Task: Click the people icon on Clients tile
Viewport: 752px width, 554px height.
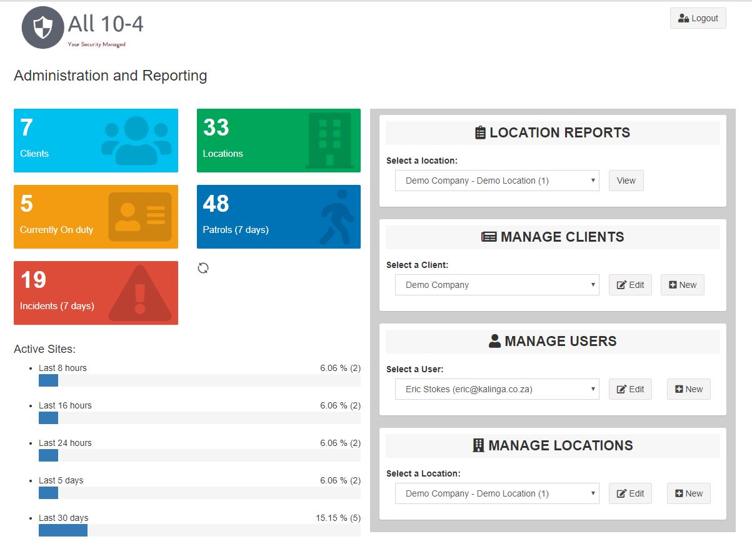Action: pos(136,141)
